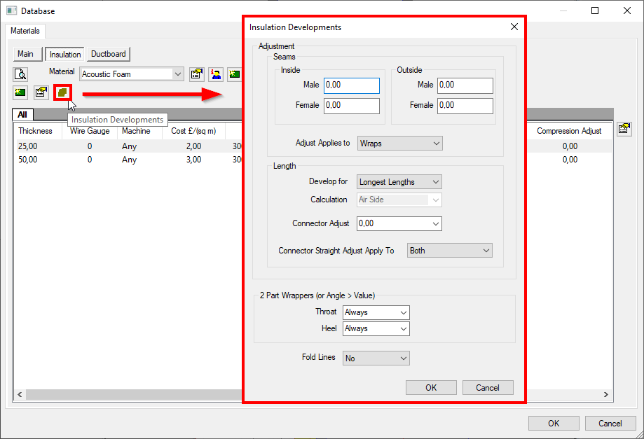This screenshot has height=439, width=644.
Task: Open the Insulation Developments icon on toolbar
Action: (62, 92)
